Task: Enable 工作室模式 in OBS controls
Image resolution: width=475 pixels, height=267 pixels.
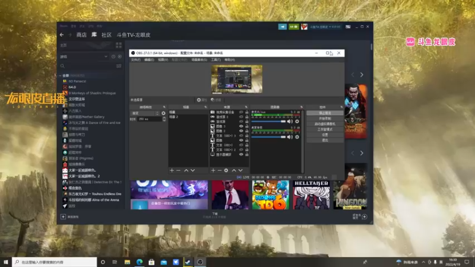Action: click(x=325, y=129)
